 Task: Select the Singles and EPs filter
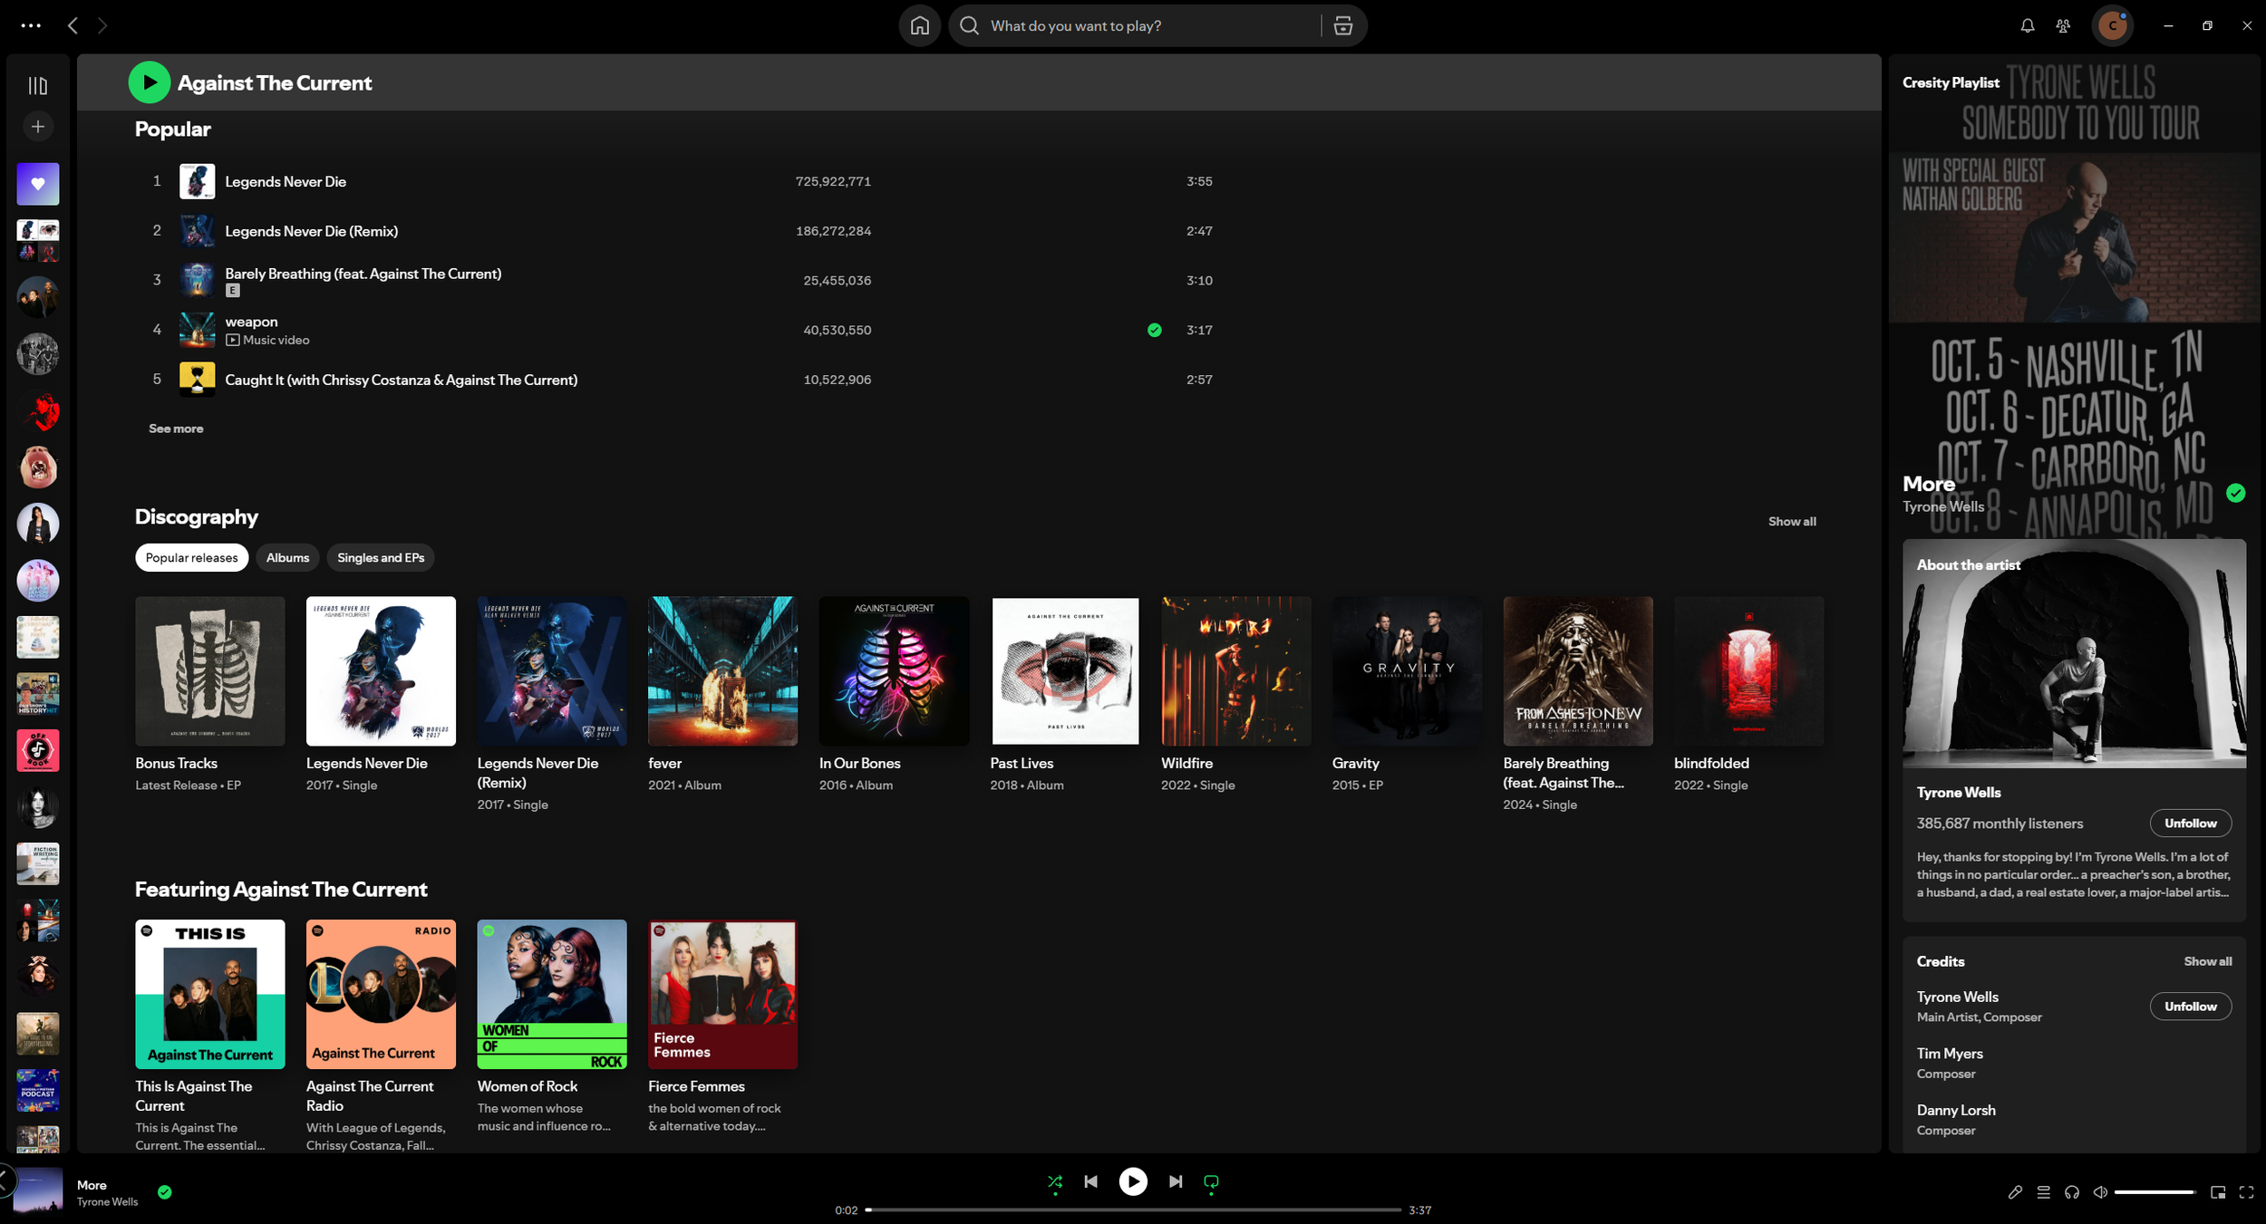tap(381, 557)
